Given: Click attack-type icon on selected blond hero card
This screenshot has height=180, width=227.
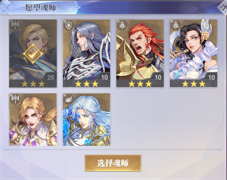Looking at the screenshot, I should point(15,25).
